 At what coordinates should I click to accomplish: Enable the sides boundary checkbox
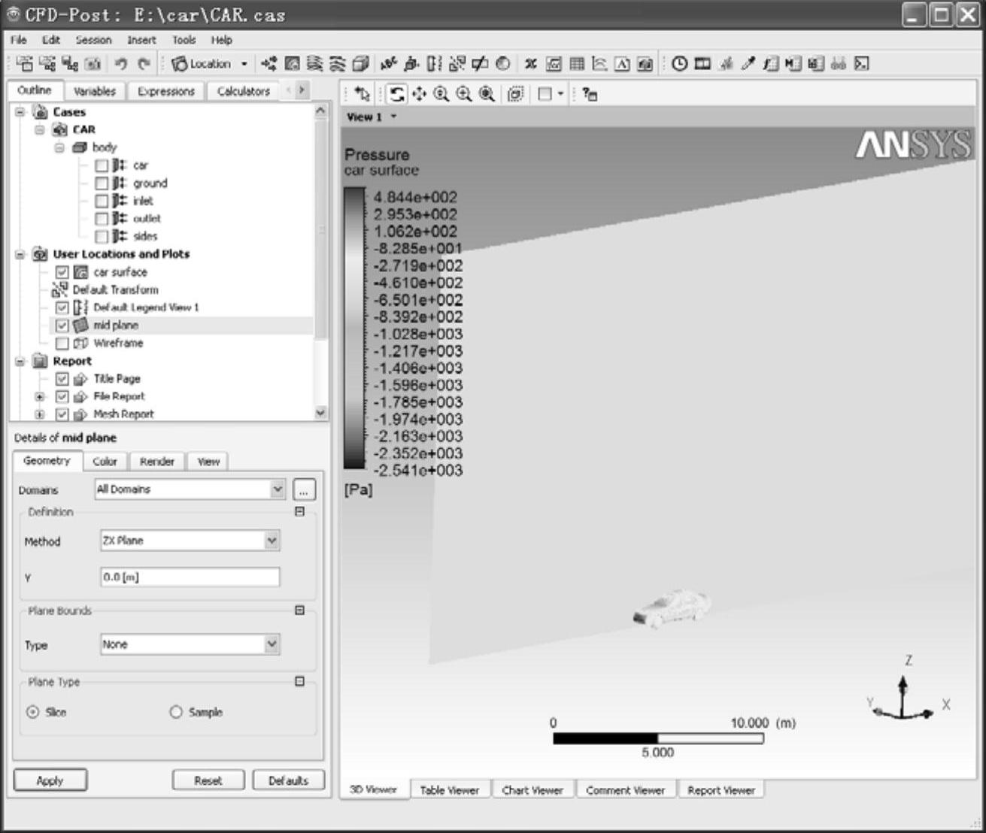(x=102, y=236)
